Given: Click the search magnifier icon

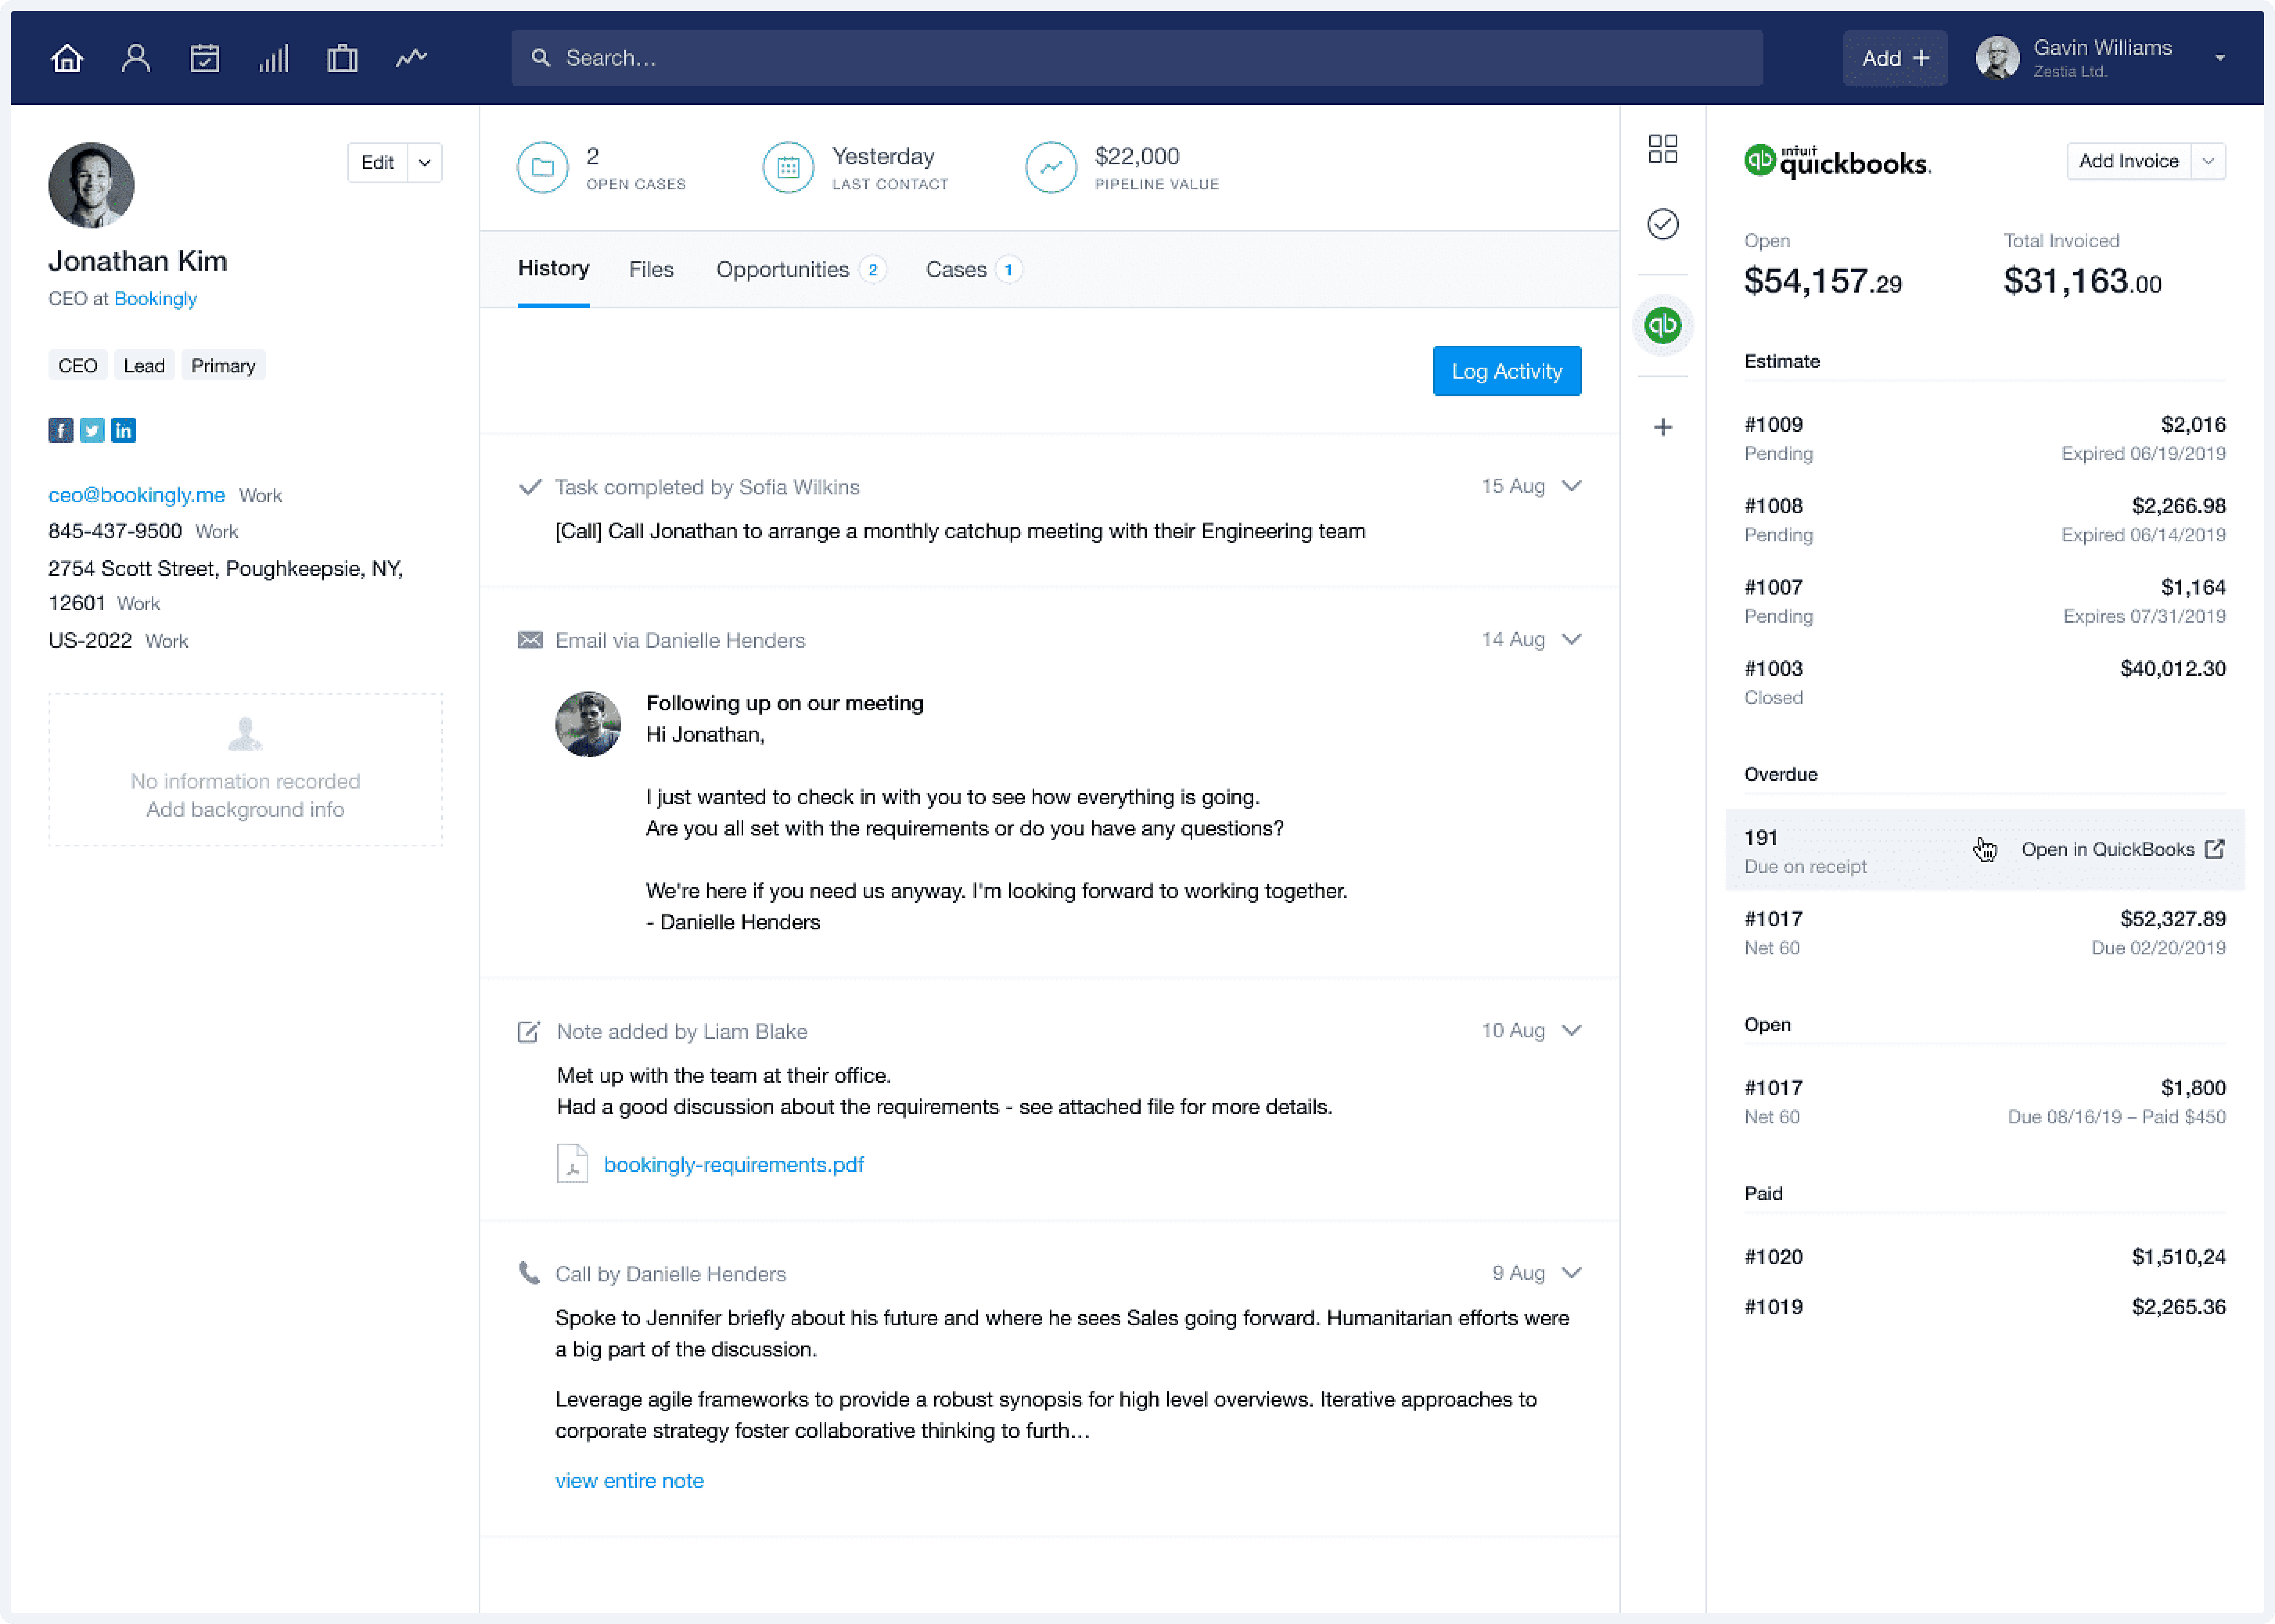Looking at the screenshot, I should click(x=541, y=58).
